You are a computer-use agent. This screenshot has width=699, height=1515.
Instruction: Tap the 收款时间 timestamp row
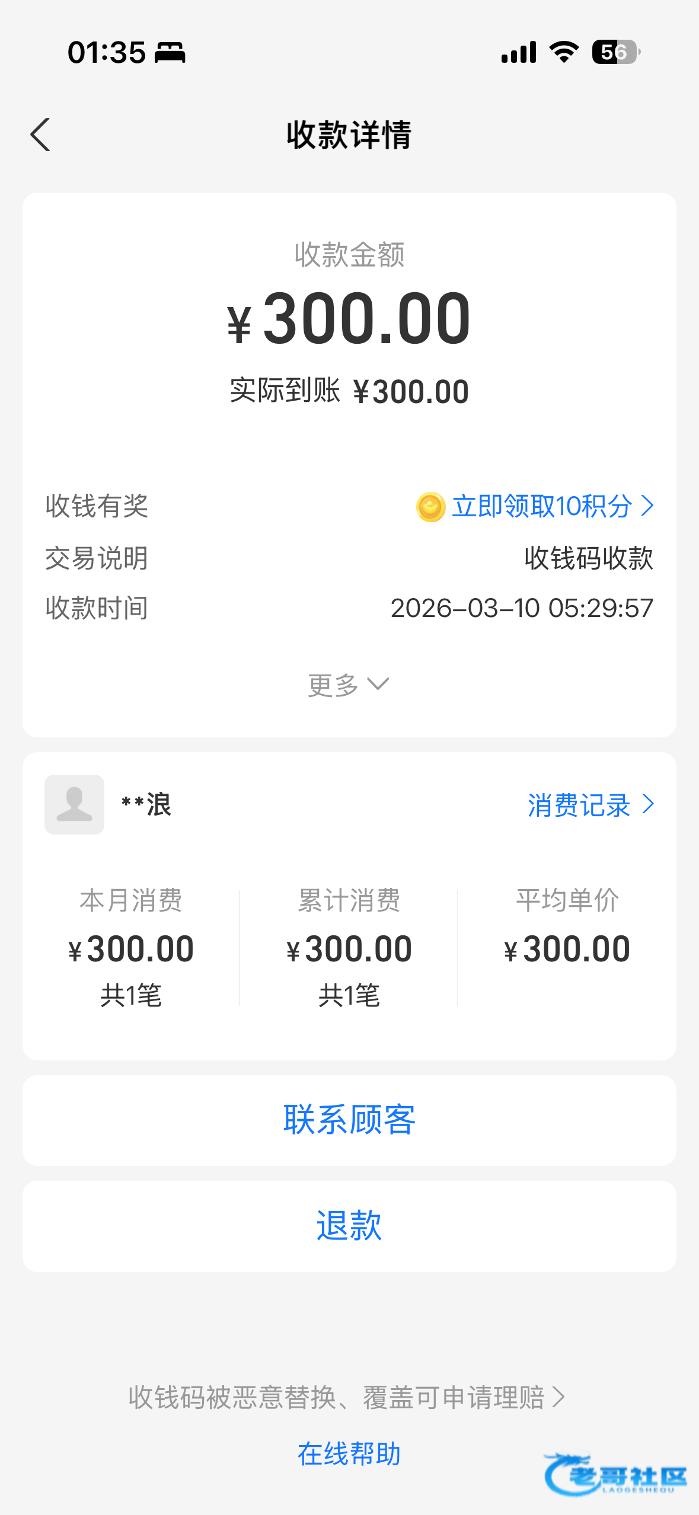tap(349, 608)
